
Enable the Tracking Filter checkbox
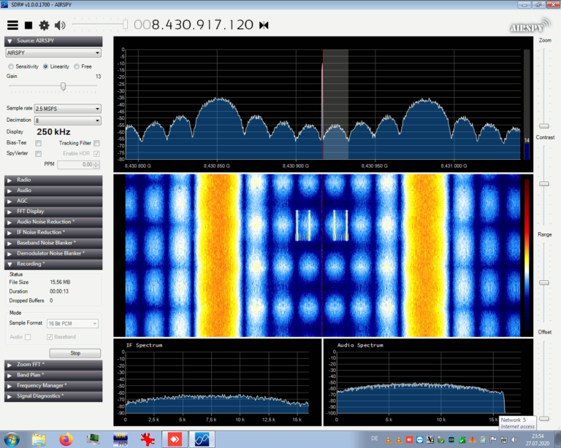(x=96, y=143)
